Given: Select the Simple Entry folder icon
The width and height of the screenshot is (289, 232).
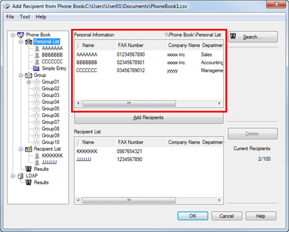Looking at the screenshot, I should tap(36, 69).
